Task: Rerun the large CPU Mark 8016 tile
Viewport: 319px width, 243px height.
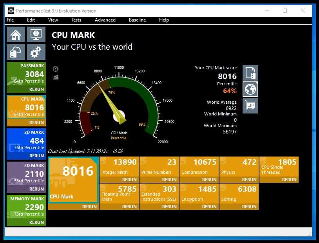Action: pos(89,207)
